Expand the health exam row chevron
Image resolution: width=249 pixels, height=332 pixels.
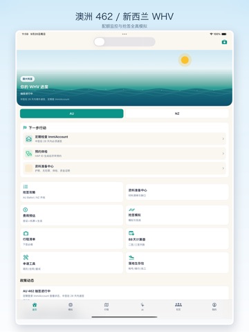(x=223, y=154)
